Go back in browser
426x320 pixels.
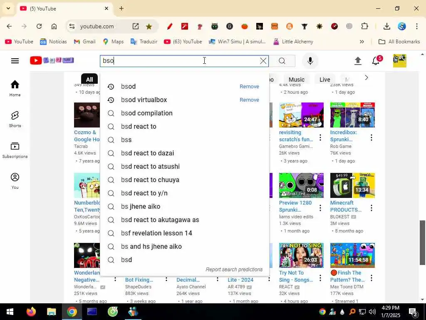tap(9, 26)
